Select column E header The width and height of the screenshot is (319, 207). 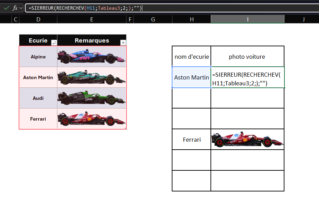[x=92, y=19]
